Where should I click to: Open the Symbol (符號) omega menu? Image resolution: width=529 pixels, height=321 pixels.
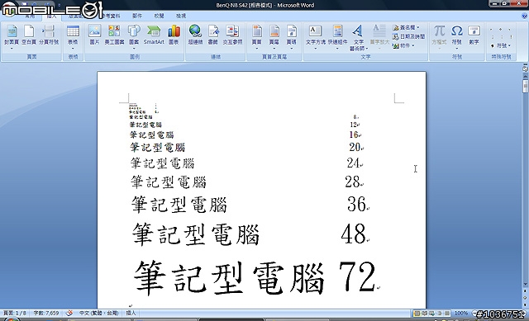[457, 36]
